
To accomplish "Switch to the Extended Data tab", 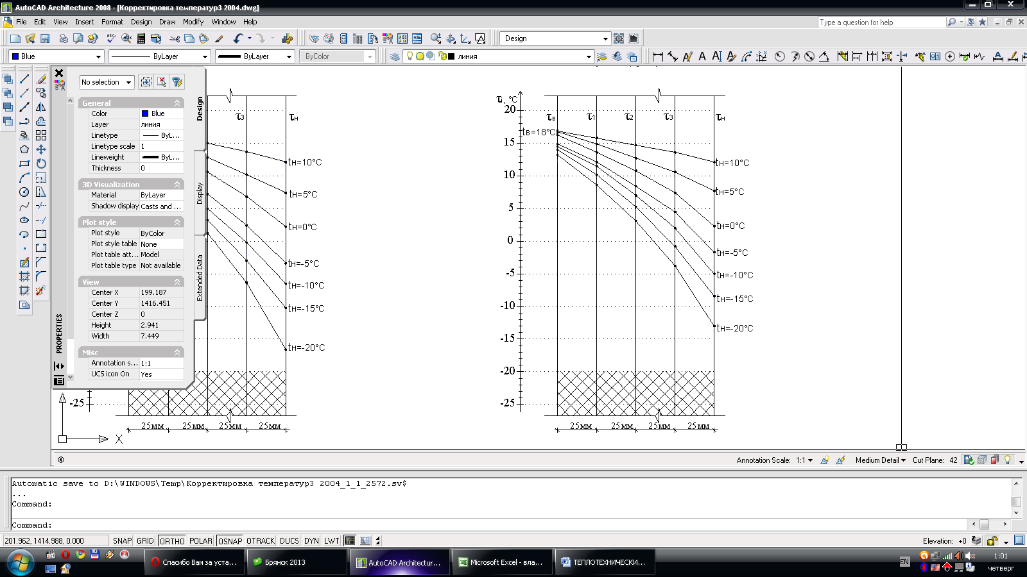I will pyautogui.click(x=200, y=278).
